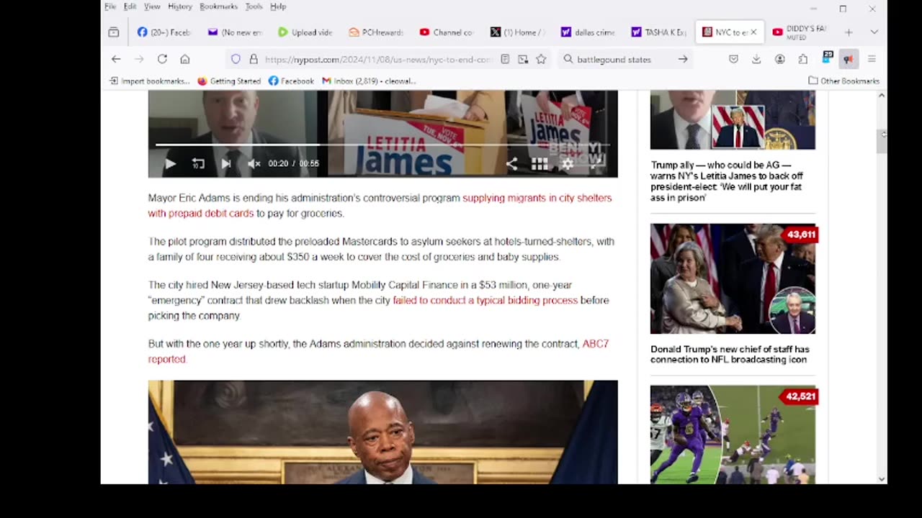Open the Firefox account icon
Image resolution: width=922 pixels, height=518 pixels.
[x=779, y=59]
